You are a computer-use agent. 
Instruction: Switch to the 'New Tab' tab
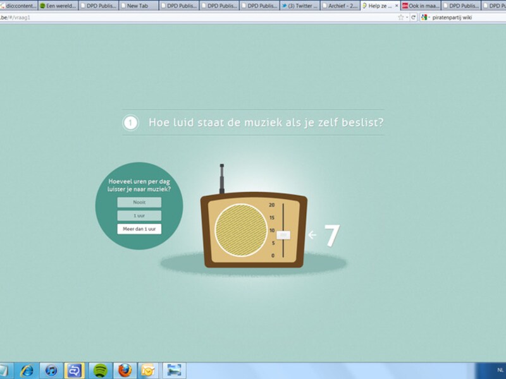tap(139, 6)
